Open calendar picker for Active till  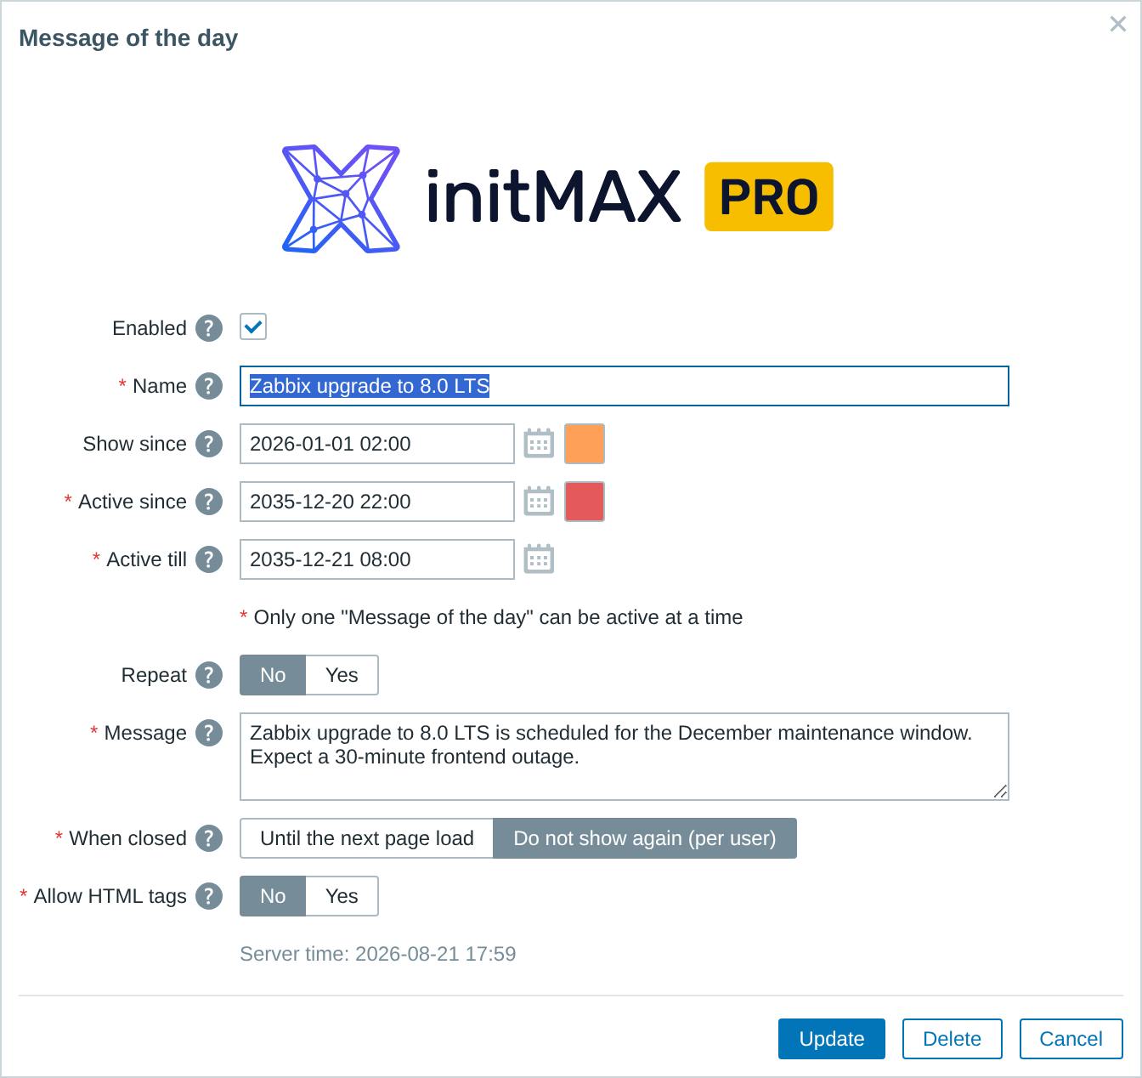coord(539,559)
